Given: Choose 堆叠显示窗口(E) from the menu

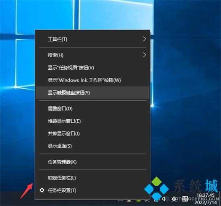Looking at the screenshot, I should coord(92,121).
